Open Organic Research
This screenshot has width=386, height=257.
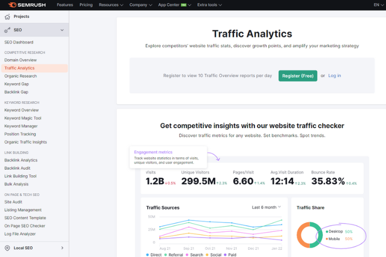coord(21,76)
